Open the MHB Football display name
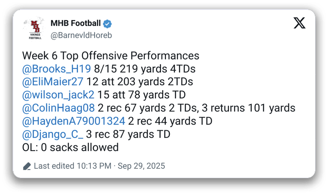328x194 pixels. point(76,23)
